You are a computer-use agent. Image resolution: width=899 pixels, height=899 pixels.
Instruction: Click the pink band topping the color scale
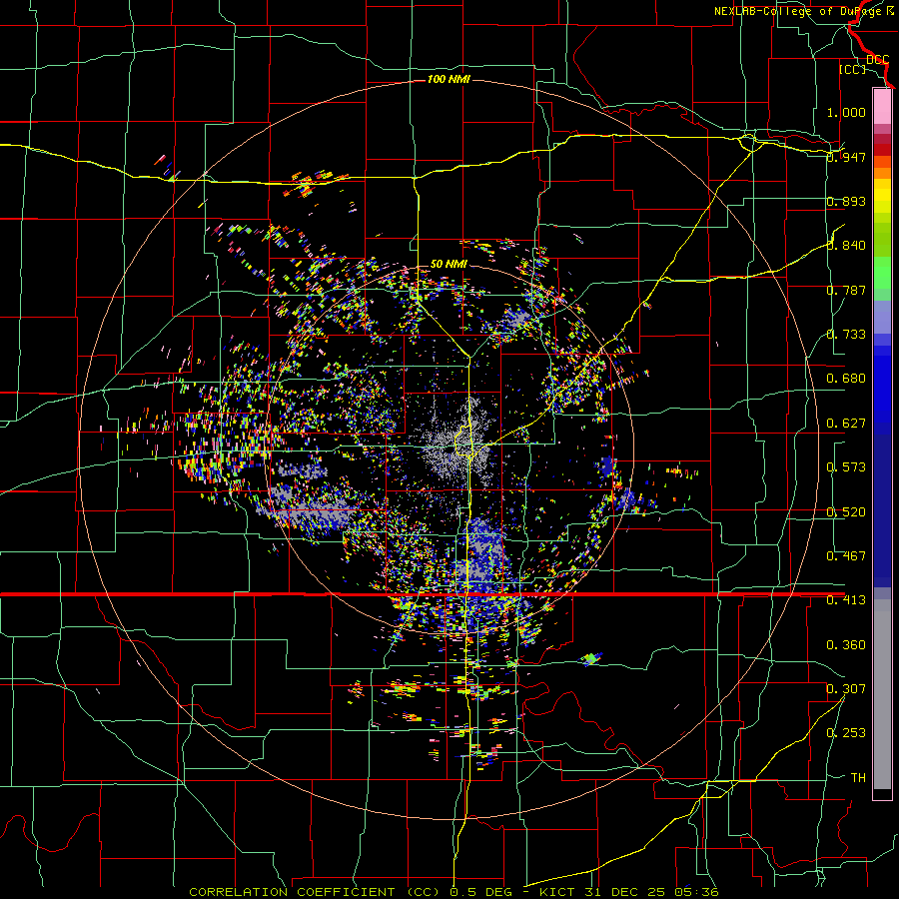(882, 106)
